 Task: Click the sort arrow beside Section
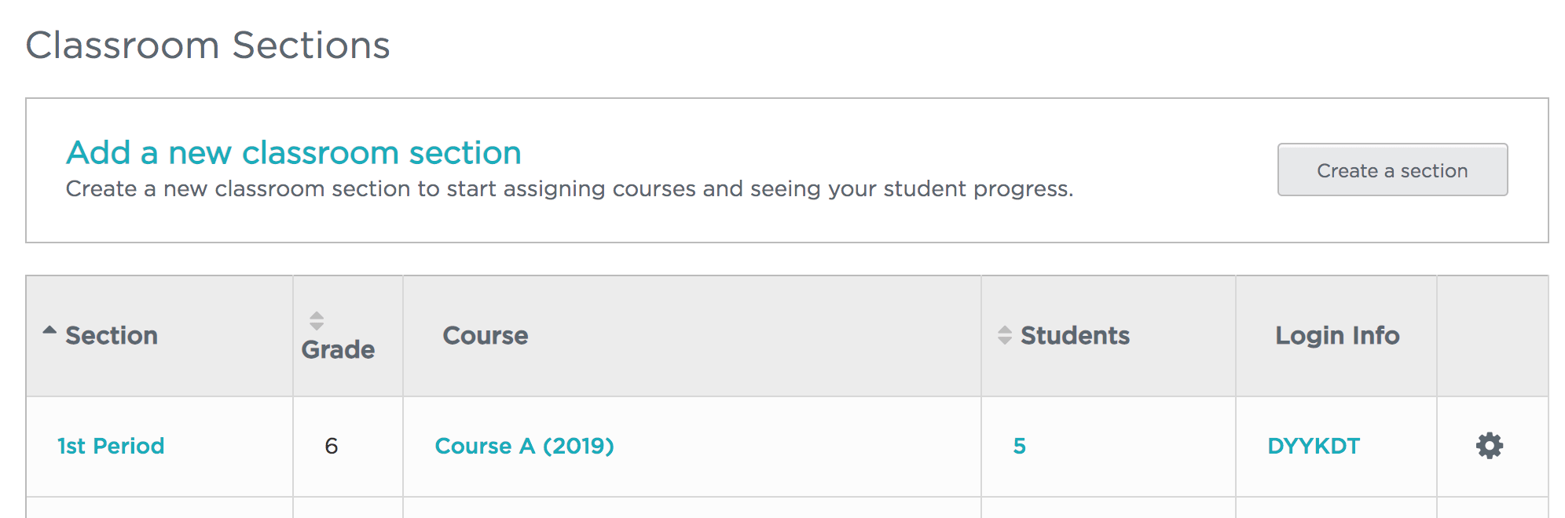click(x=49, y=330)
